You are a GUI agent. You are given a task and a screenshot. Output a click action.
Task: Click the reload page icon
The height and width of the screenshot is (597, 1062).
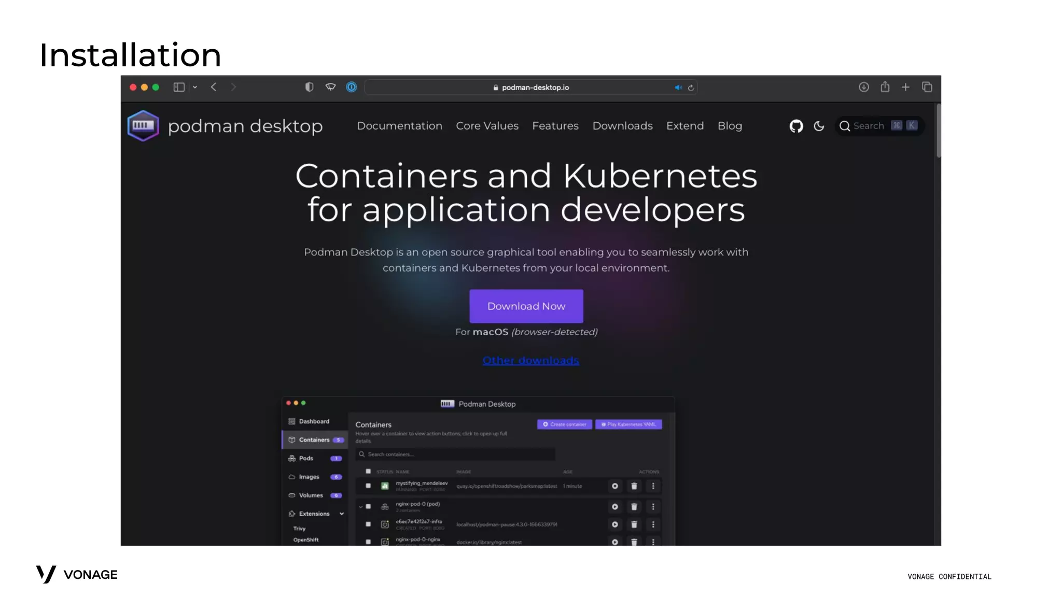(x=691, y=88)
